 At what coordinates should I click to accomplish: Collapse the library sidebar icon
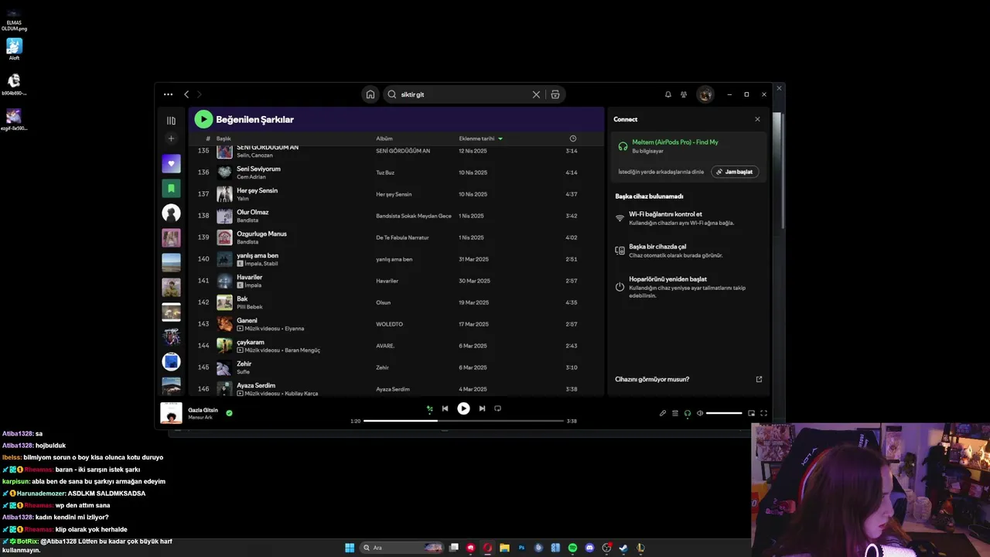tap(171, 121)
